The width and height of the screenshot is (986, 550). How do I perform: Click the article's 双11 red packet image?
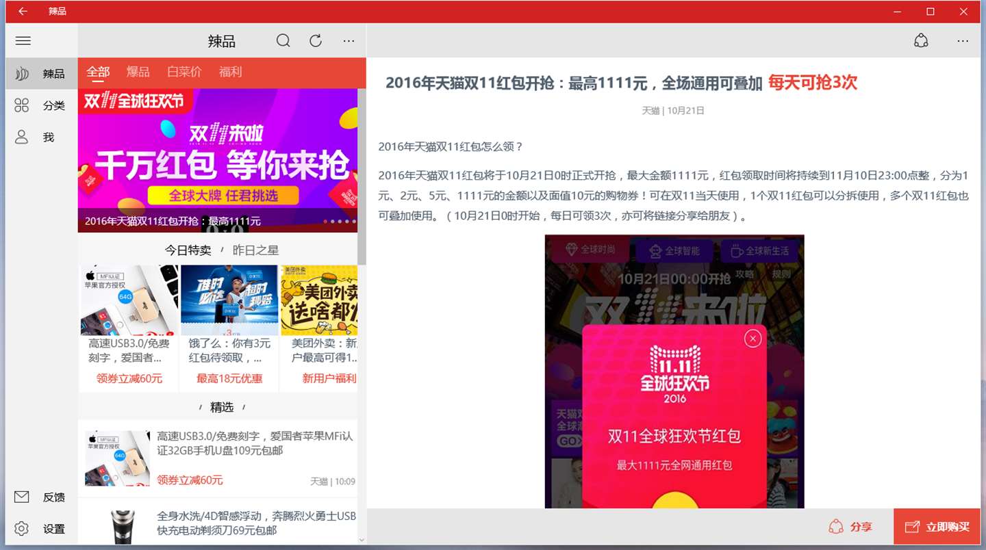click(x=674, y=371)
